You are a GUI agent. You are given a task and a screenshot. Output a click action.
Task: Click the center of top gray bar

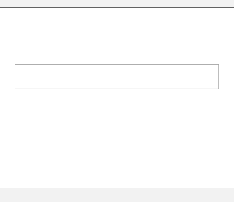[117, 4]
